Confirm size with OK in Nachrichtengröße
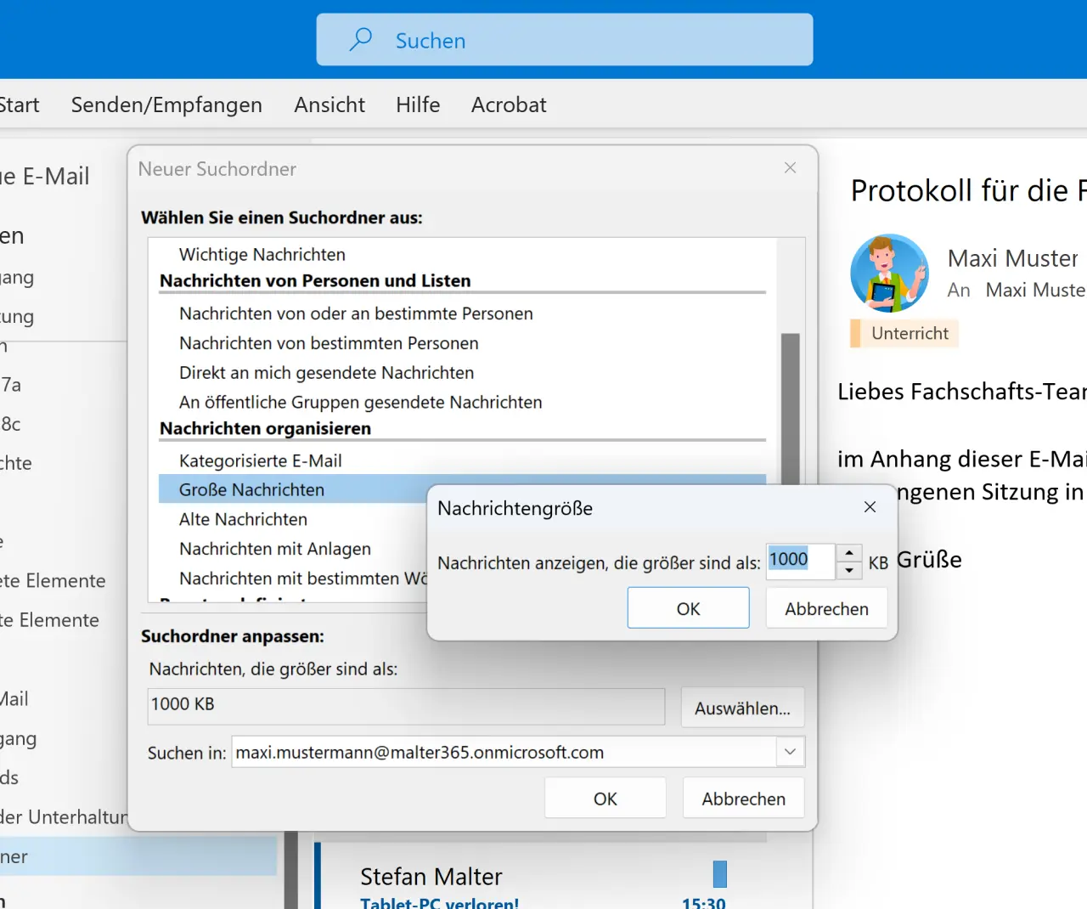The image size is (1087, 909). tap(688, 608)
